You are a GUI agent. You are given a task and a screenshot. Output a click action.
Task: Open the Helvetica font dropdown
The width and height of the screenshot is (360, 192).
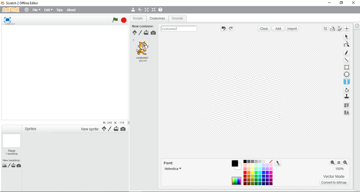(173, 169)
